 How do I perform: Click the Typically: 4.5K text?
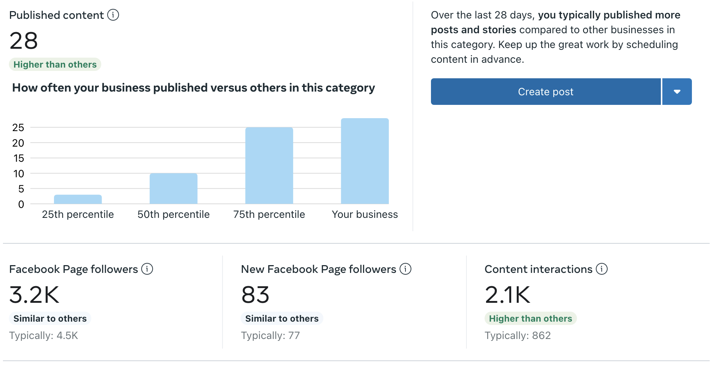point(44,336)
